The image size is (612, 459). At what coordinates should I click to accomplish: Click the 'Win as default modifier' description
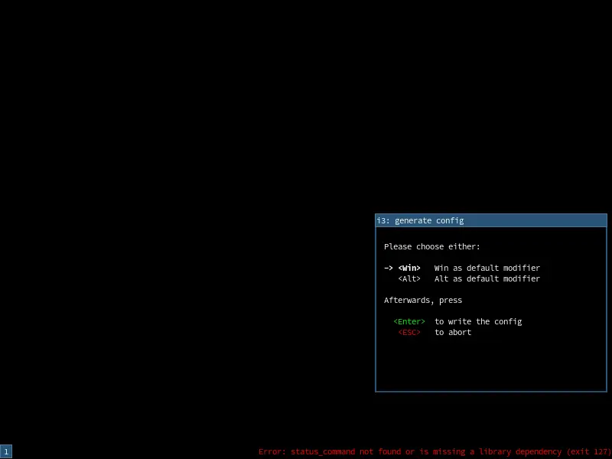coord(487,268)
